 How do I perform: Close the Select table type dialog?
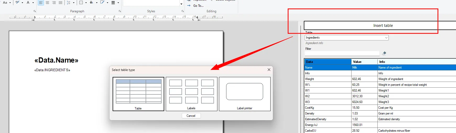click(x=269, y=70)
